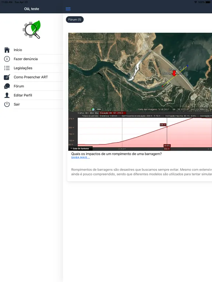
Task: Click the edit pencil icon for ART
Action: click(x=7, y=77)
